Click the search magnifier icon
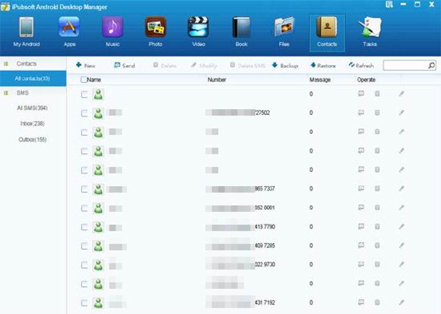 [432, 66]
